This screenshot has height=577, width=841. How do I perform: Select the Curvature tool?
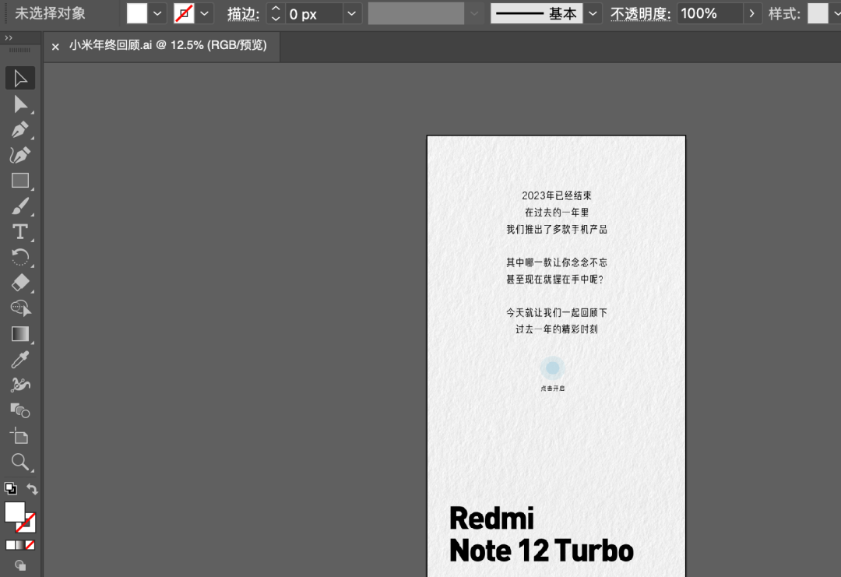(20, 155)
